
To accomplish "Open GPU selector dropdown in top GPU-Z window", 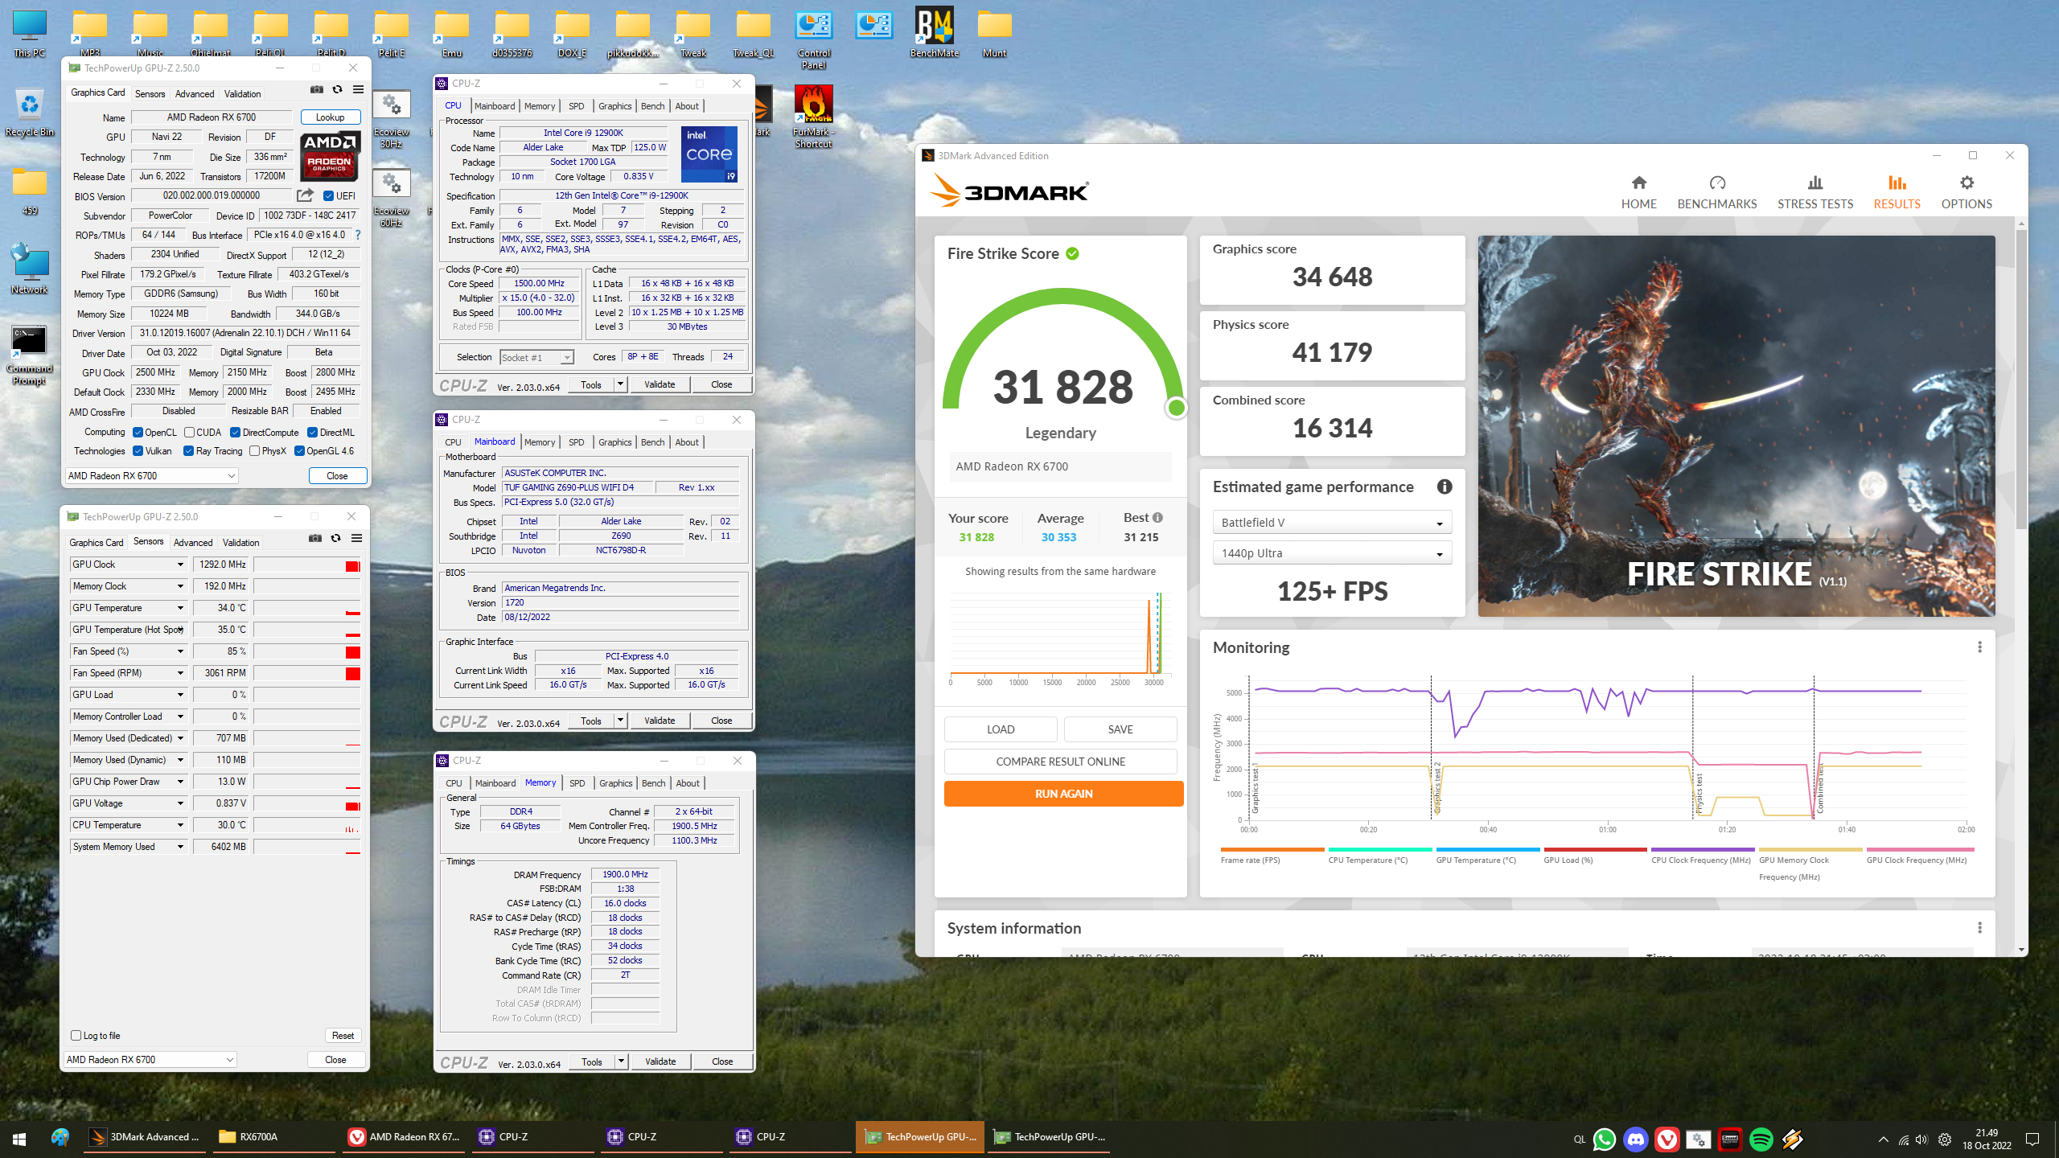I will pyautogui.click(x=151, y=476).
